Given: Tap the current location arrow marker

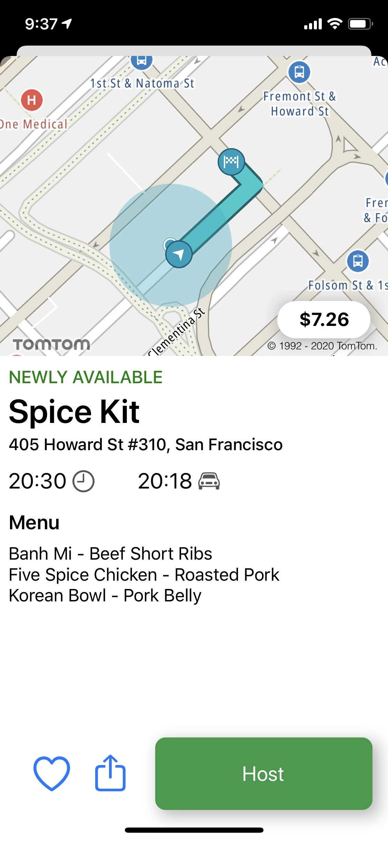Looking at the screenshot, I should 179,254.
